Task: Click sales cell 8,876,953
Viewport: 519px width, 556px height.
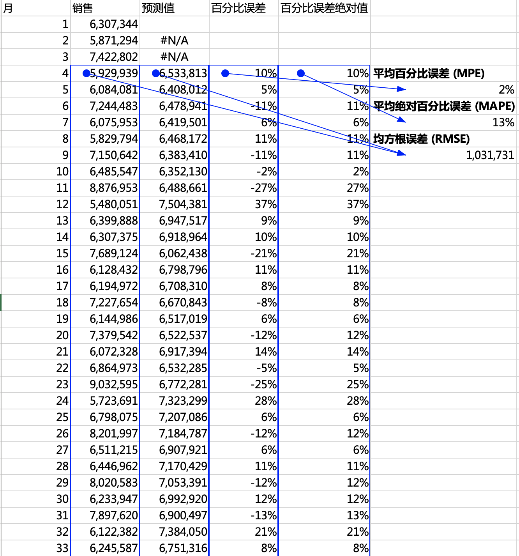Action: [x=105, y=188]
